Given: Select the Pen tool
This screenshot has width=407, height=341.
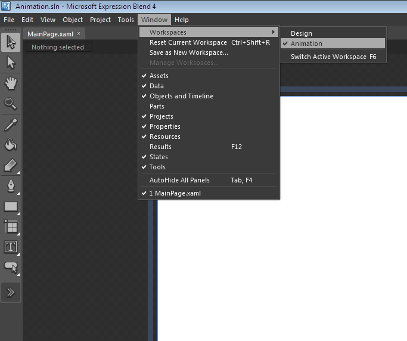Looking at the screenshot, I should pyautogui.click(x=11, y=186).
